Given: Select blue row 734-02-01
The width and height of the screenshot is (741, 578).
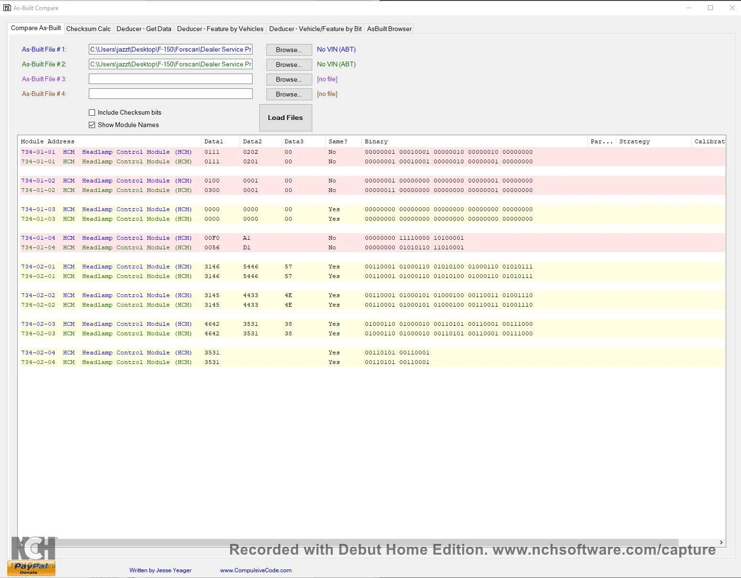Looking at the screenshot, I should point(371,267).
